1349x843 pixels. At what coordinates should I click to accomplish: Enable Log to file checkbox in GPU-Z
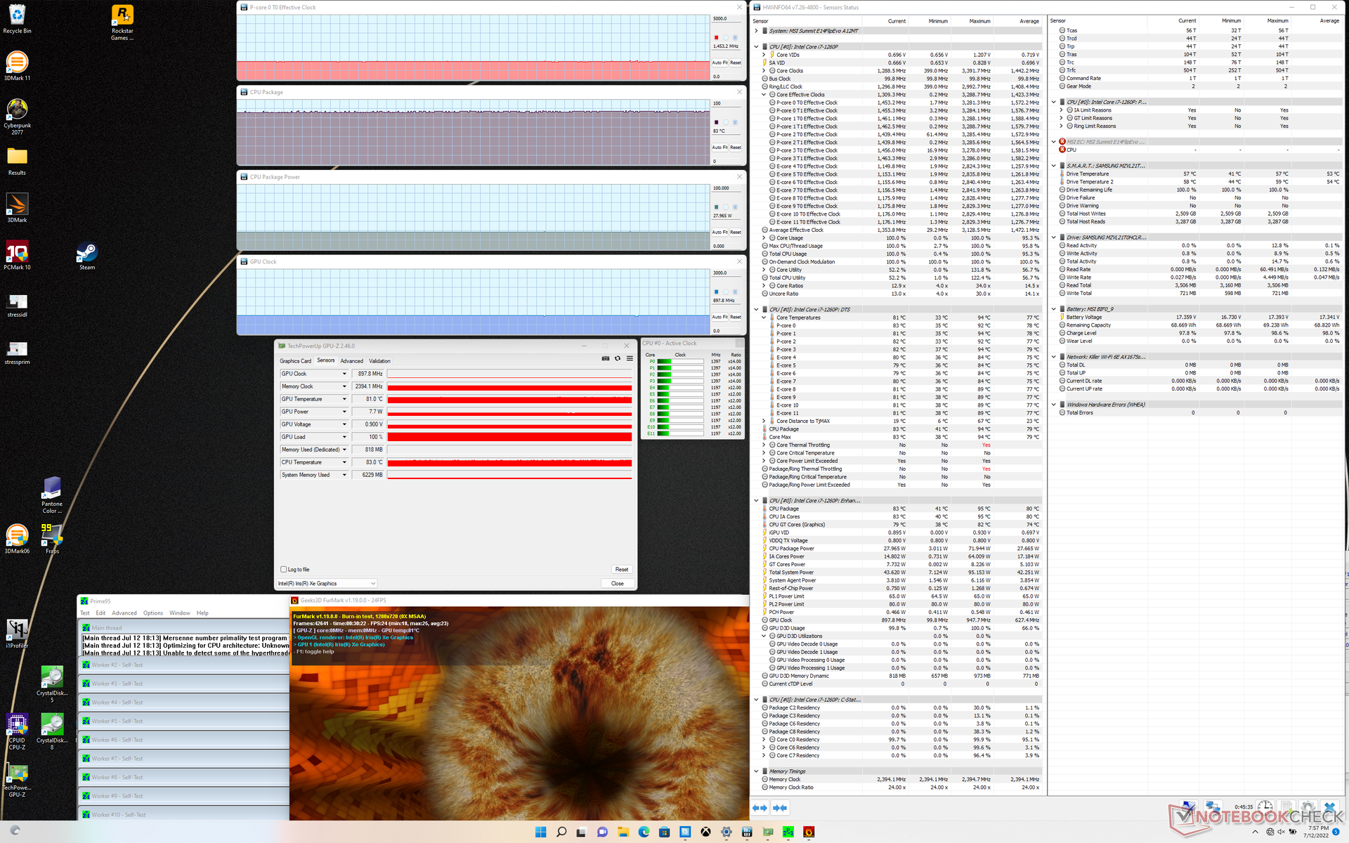coord(284,570)
